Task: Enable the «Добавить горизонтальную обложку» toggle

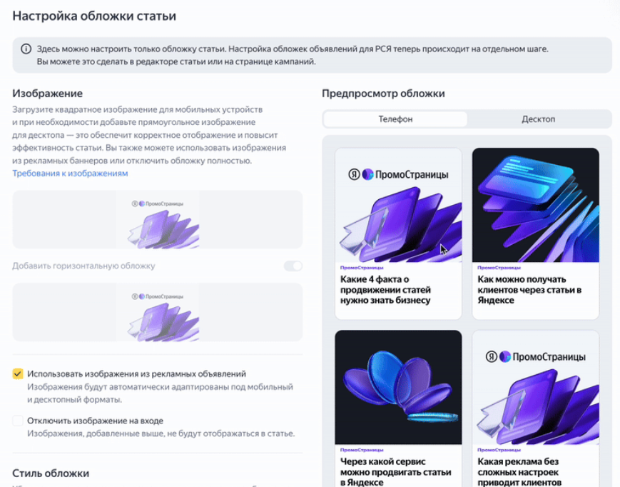Action: pyautogui.click(x=293, y=265)
